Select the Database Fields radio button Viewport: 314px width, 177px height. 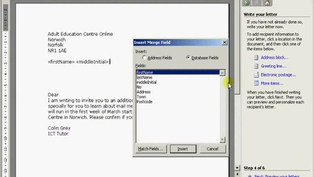click(x=188, y=58)
